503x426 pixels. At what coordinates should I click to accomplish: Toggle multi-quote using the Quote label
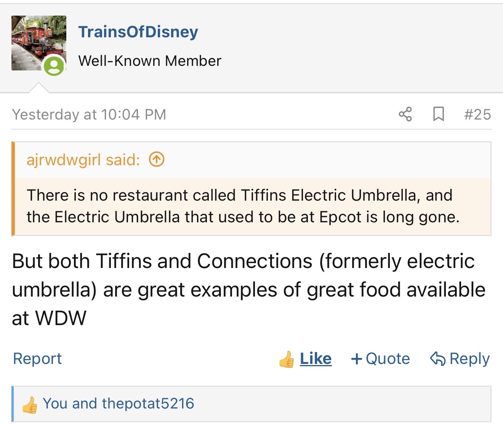(388, 359)
